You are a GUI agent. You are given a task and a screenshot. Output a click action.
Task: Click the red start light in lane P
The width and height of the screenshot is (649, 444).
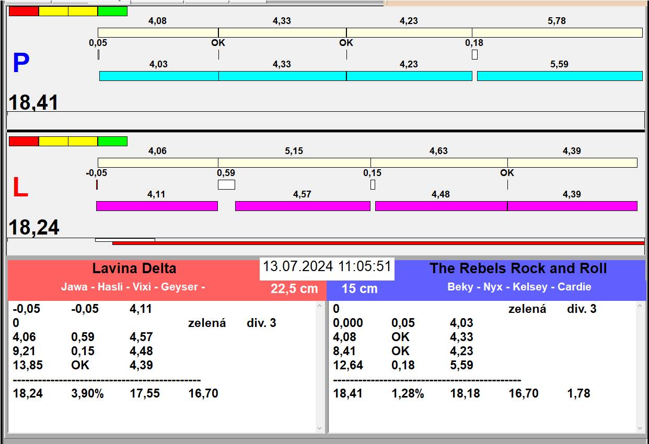[x=24, y=11]
